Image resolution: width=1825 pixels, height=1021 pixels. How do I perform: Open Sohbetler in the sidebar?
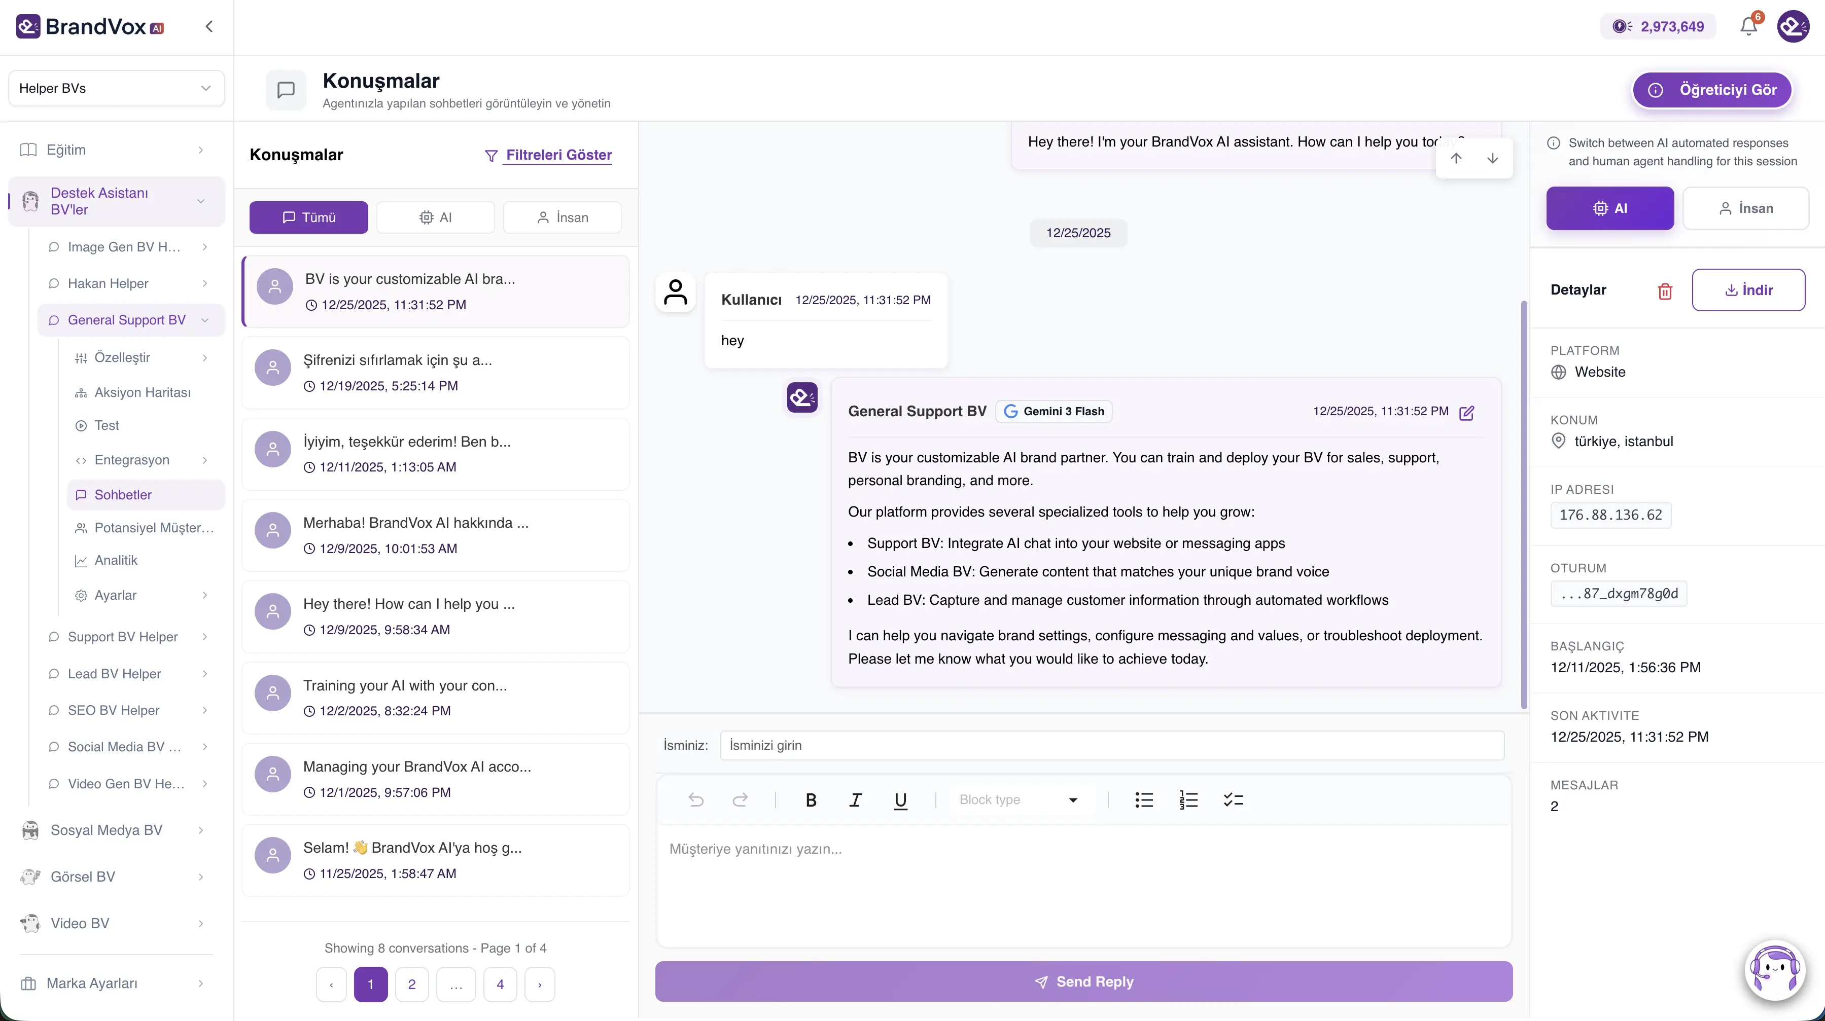pos(145,495)
